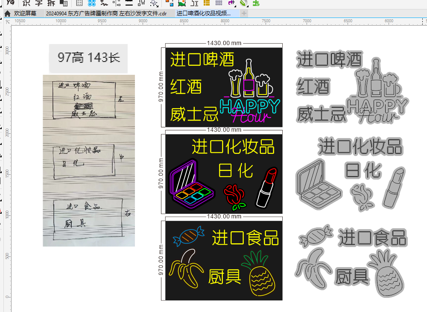Select the gray outline 进口食品 text

tap(373, 238)
